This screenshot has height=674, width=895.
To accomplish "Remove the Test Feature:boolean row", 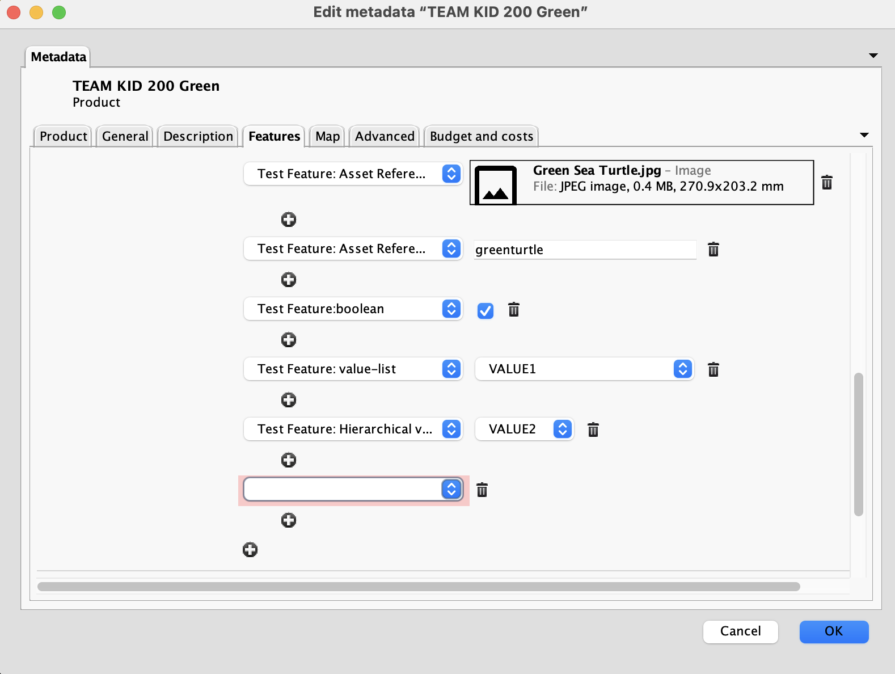I will pyautogui.click(x=514, y=310).
